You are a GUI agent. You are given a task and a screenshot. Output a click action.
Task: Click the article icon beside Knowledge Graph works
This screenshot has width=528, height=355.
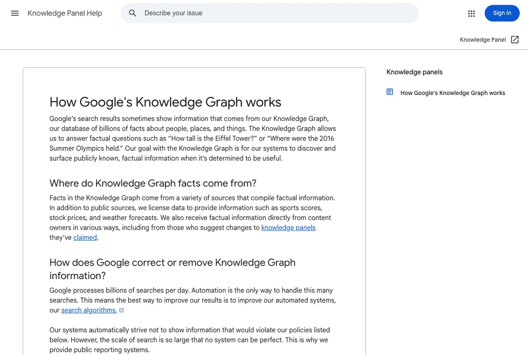pos(390,92)
